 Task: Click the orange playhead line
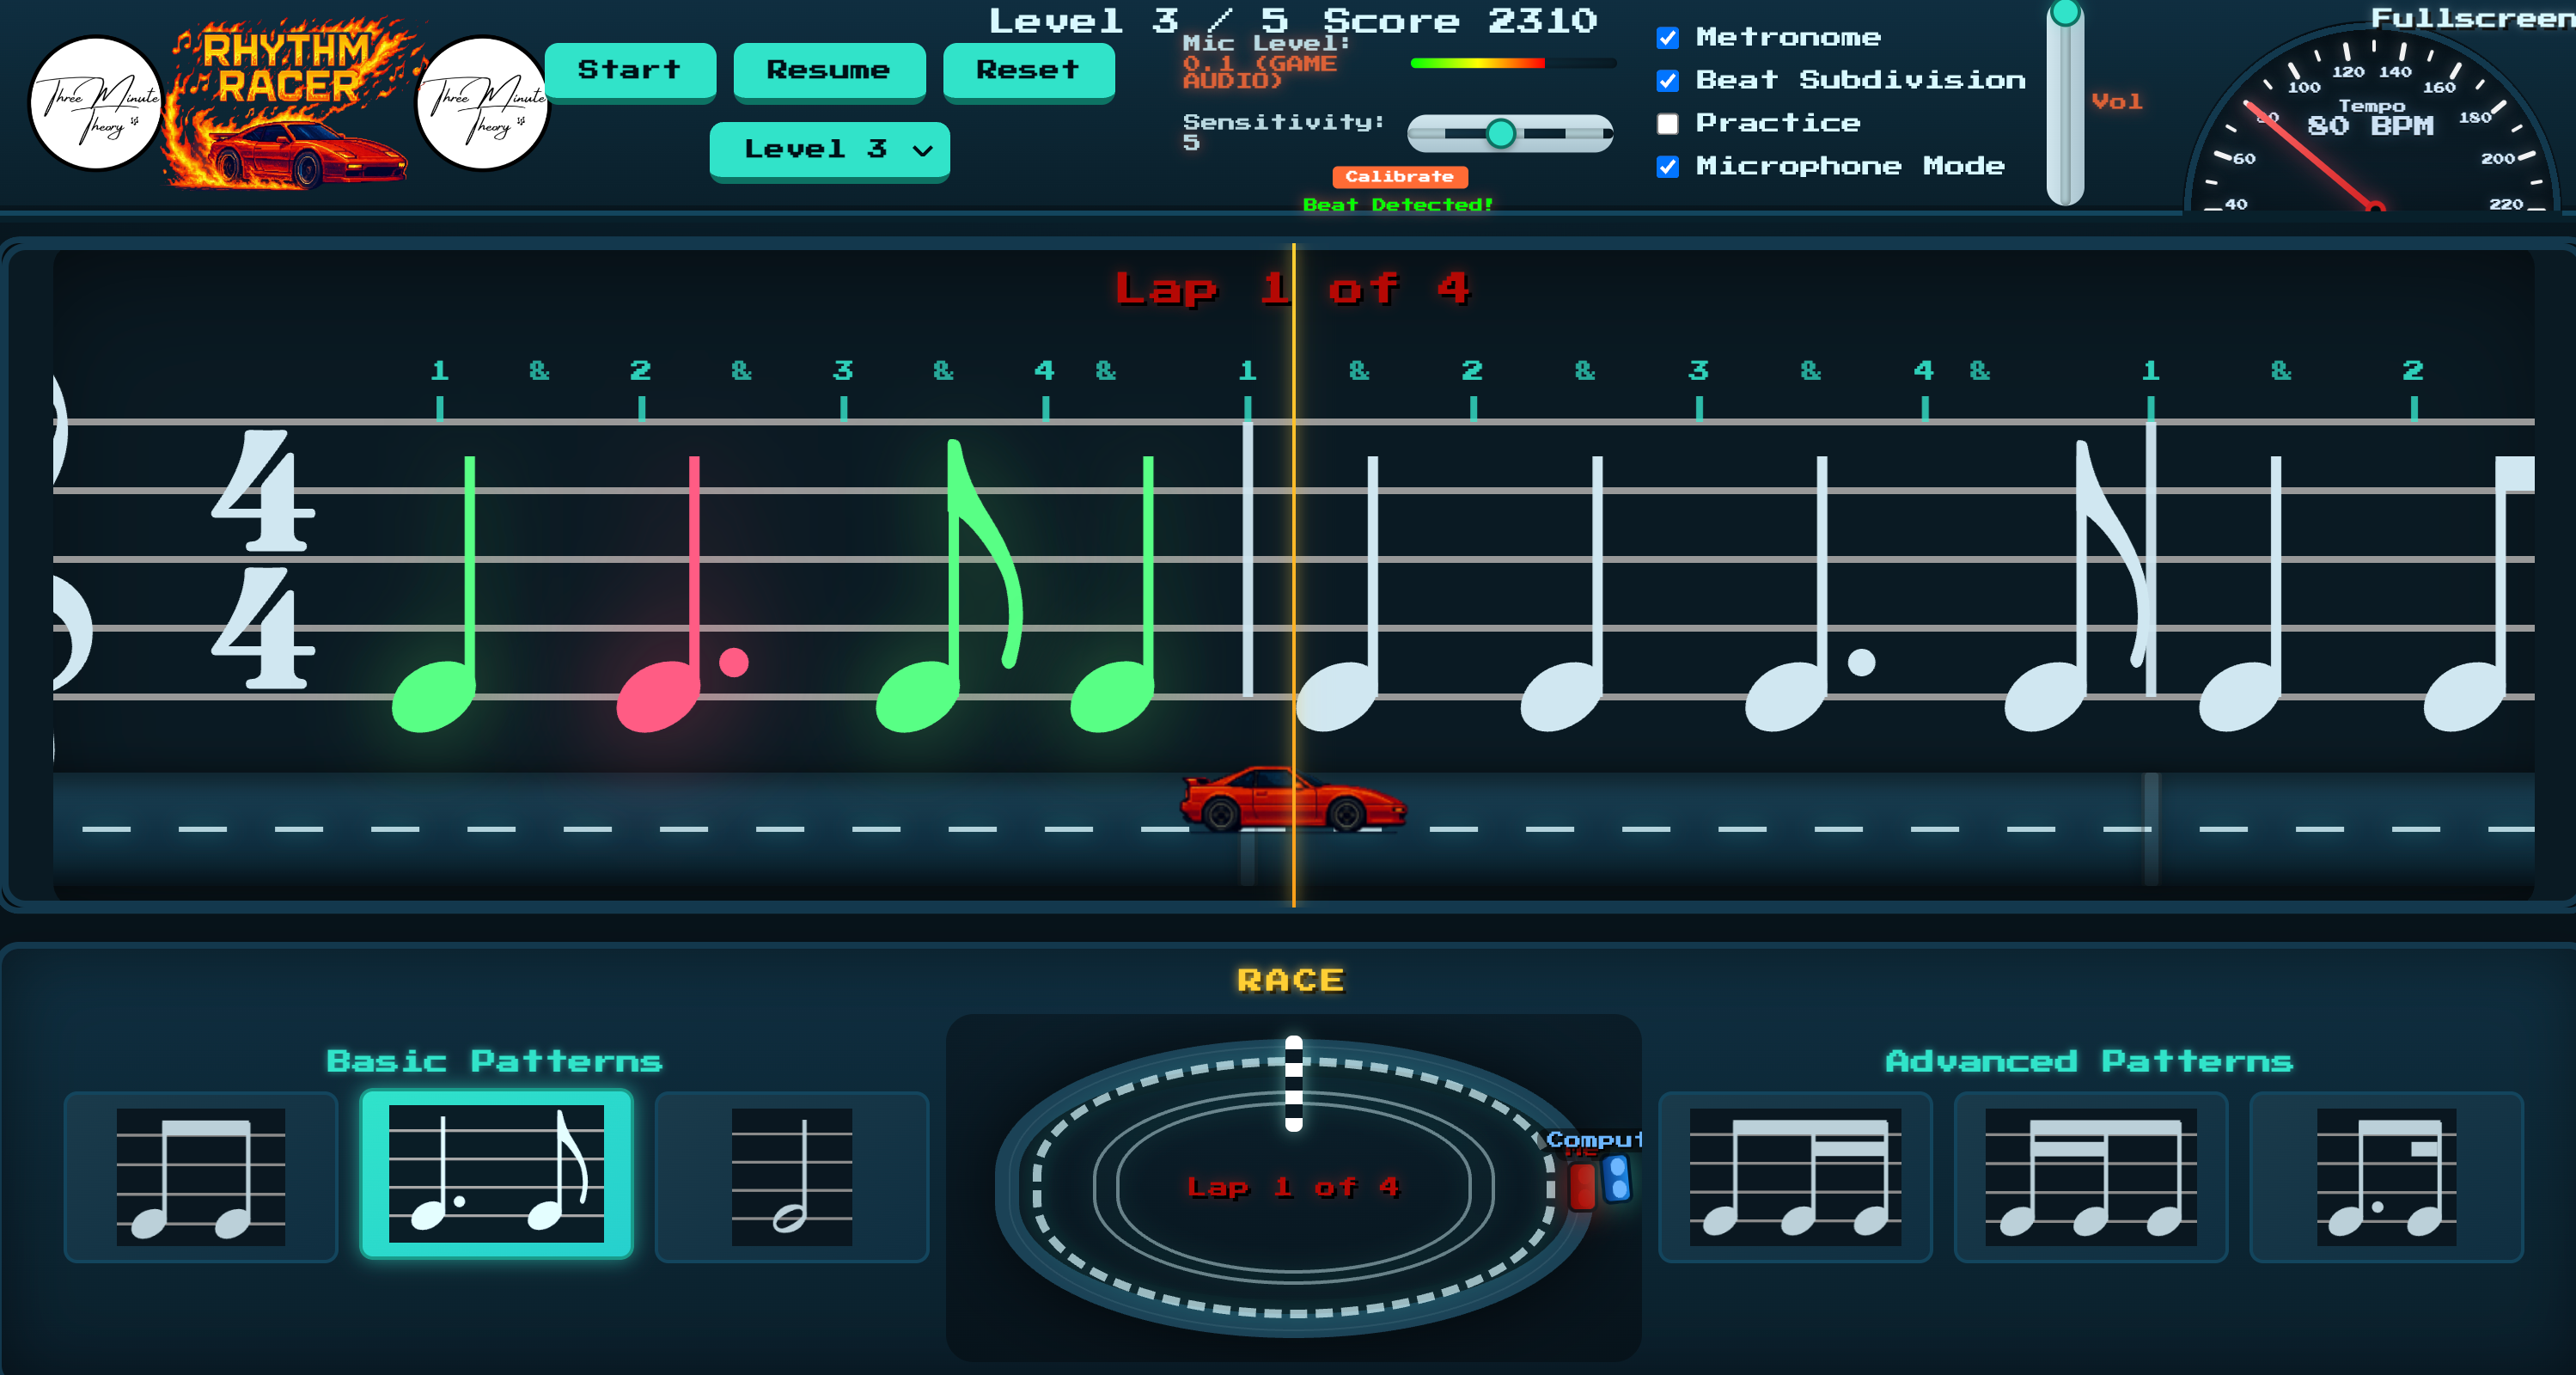click(1293, 575)
